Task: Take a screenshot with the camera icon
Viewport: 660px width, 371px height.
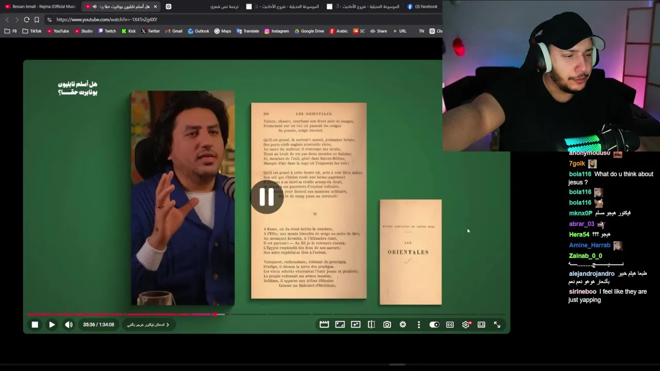Action: click(387, 325)
